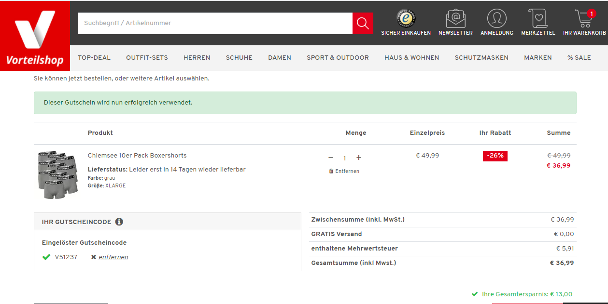Click the voucher code V51237 text
The width and height of the screenshot is (608, 304).
coord(66,257)
